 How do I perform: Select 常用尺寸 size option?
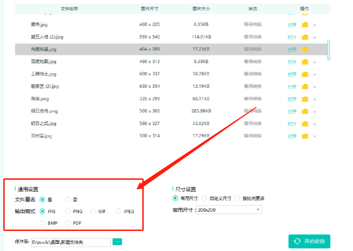[x=175, y=198]
